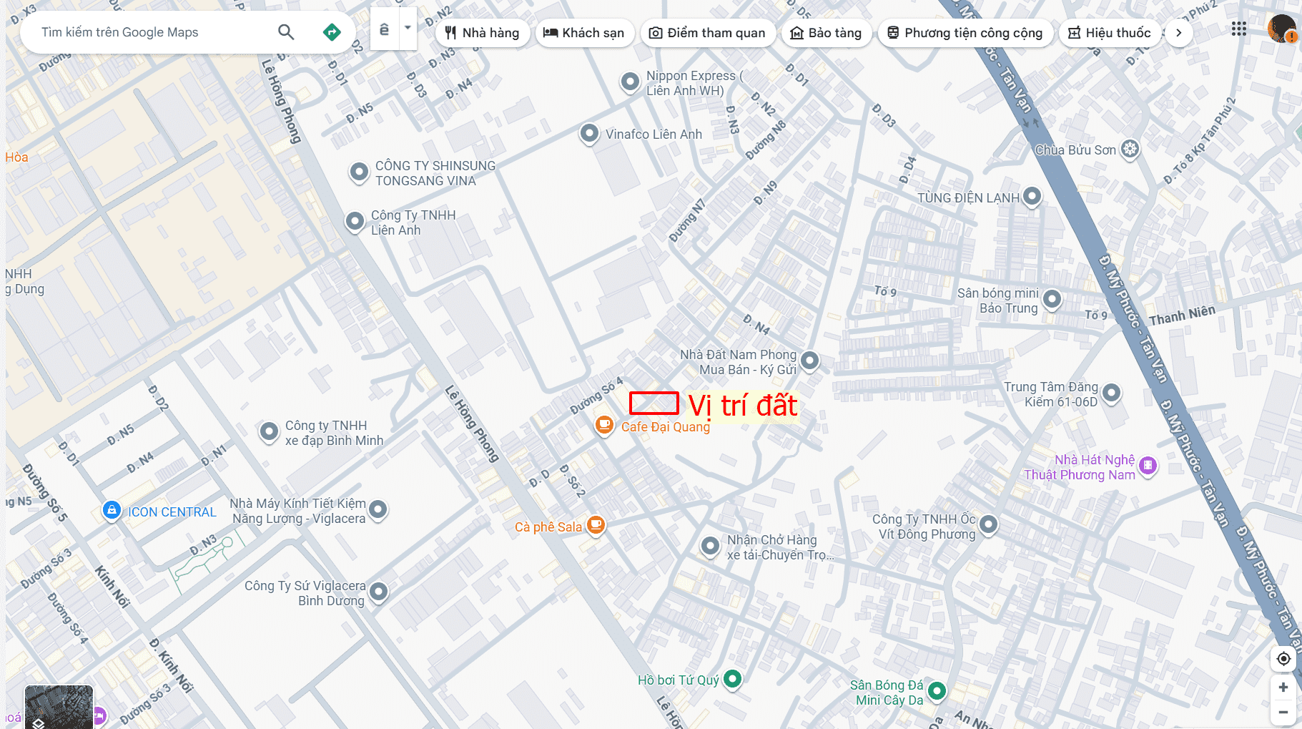The image size is (1302, 729).
Task: Zoom in with the plus button
Action: point(1283,688)
